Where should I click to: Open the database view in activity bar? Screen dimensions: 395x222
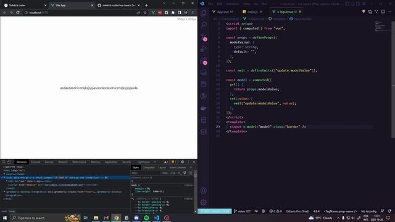pos(204,120)
